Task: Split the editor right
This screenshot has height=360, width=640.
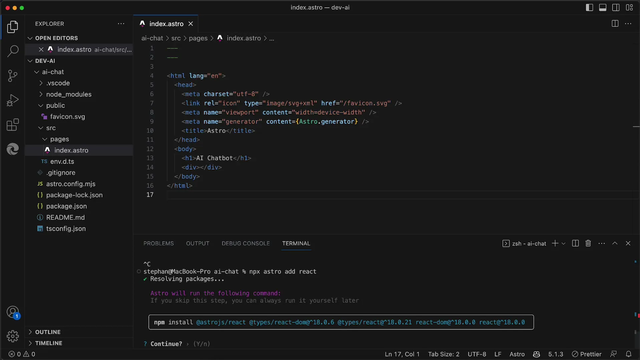Action: pos(615,24)
